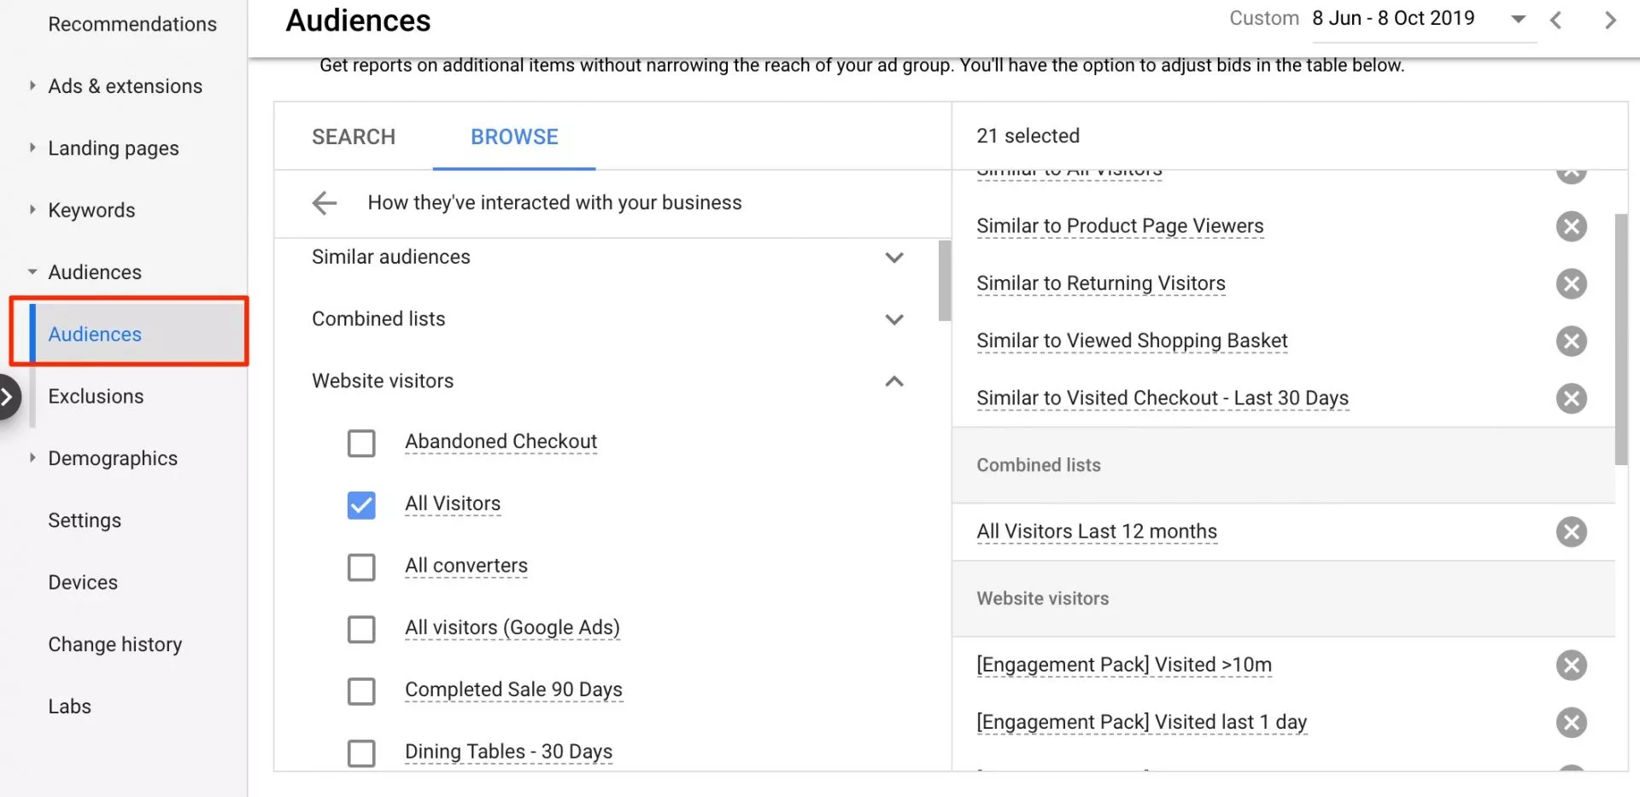Remove All Visitors Last 12 months
1640x797 pixels.
[1571, 532]
